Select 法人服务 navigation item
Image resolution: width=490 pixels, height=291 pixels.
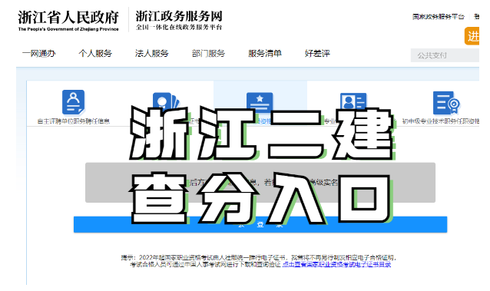pyautogui.click(x=152, y=54)
